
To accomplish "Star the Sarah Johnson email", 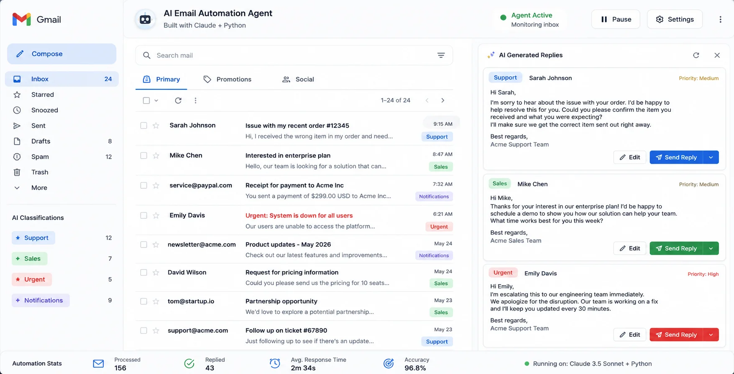I will (x=156, y=126).
